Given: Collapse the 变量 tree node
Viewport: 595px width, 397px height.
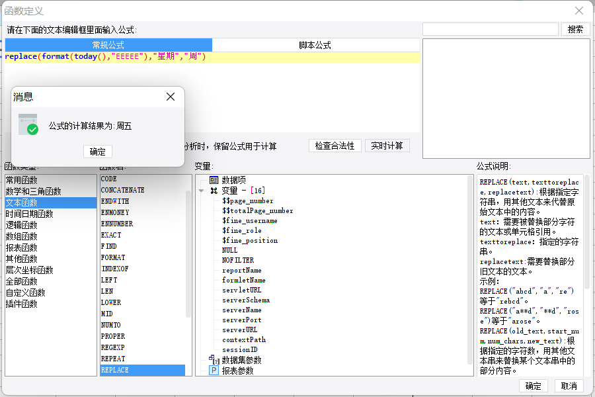Looking at the screenshot, I should pos(202,191).
